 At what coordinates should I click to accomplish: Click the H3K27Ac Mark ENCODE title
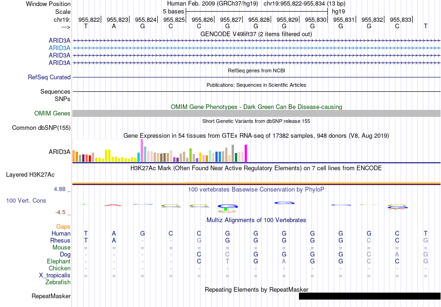pos(256,168)
